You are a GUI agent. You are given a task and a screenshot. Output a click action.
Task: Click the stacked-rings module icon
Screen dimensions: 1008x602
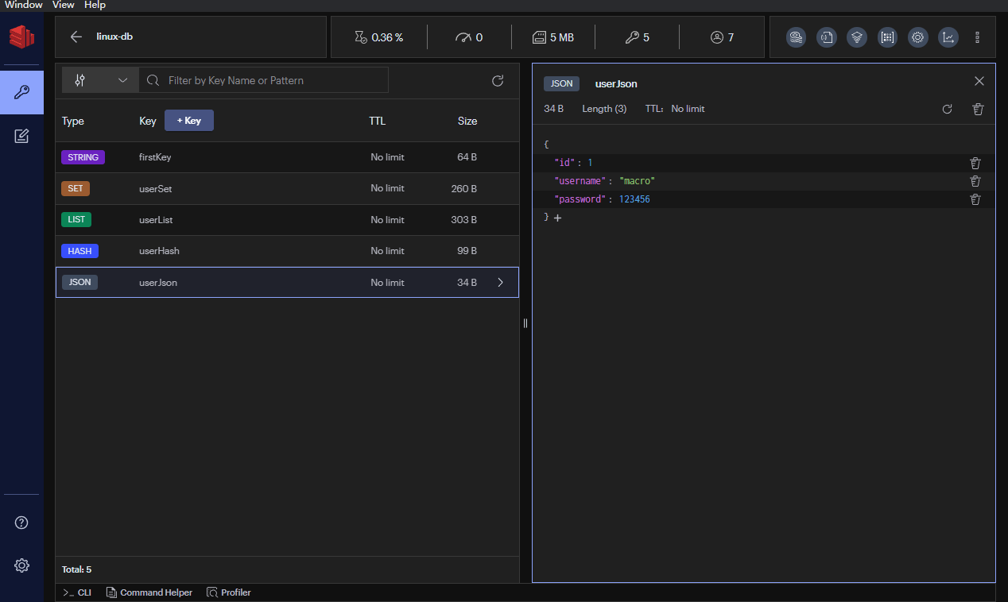pos(796,37)
